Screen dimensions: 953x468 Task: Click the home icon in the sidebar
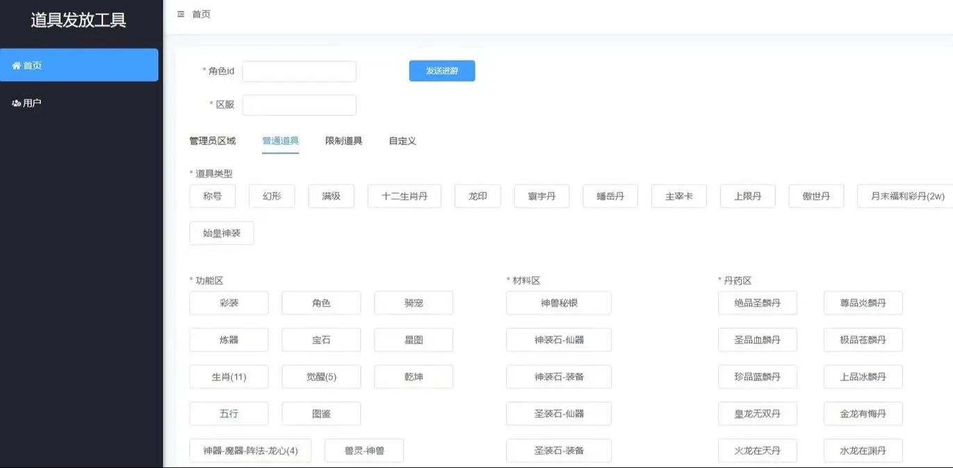(x=17, y=65)
